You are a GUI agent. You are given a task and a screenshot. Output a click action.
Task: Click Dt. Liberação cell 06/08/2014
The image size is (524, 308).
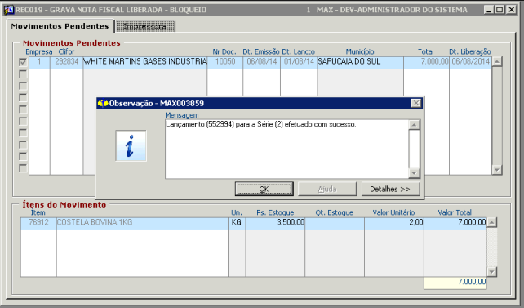470,62
